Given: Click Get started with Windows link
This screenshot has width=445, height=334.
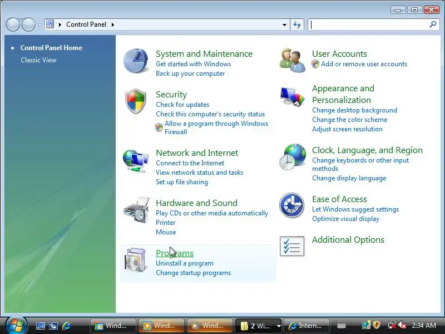Looking at the screenshot, I should point(193,64).
